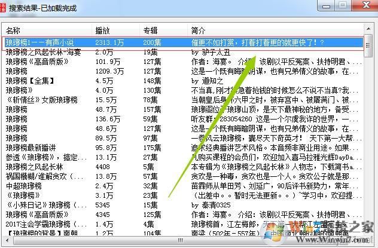The width and height of the screenshot is (378, 248).
Task: Click the vertical scrollbar thumb
Action: pos(368,45)
